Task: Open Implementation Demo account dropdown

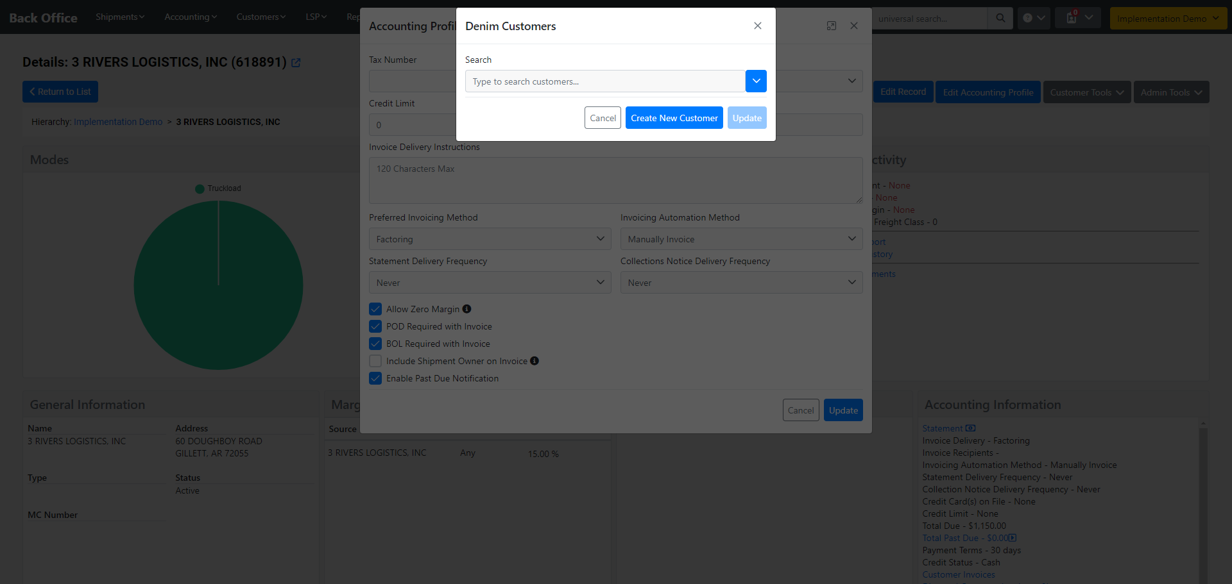Action: (x=1168, y=19)
